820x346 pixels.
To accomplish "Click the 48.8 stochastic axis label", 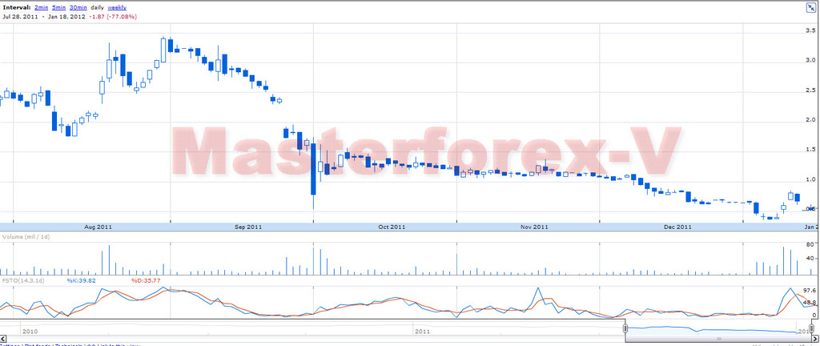I will click(810, 303).
